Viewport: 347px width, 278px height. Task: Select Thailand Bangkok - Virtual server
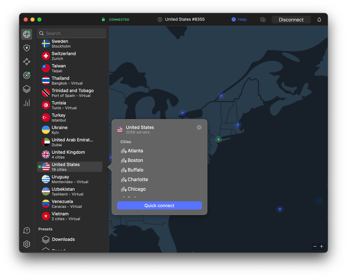(x=70, y=81)
